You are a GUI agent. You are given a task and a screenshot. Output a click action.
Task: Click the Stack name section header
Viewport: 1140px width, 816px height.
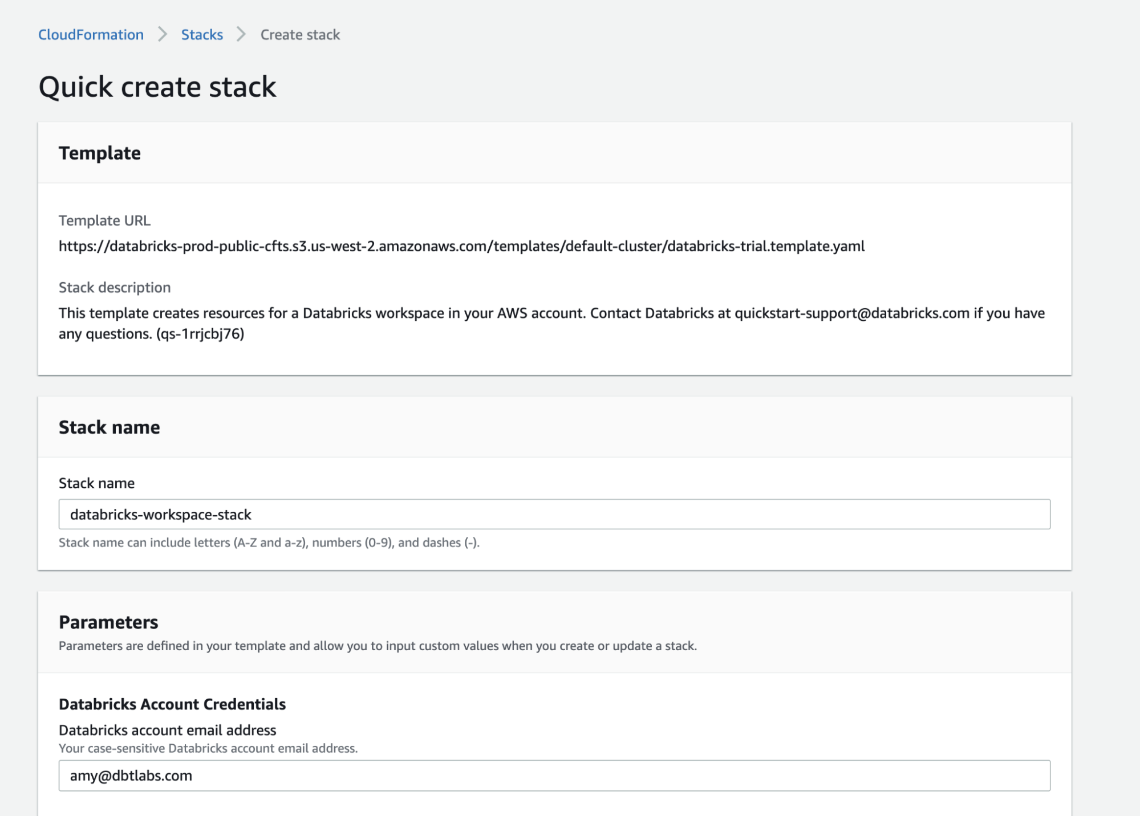point(109,426)
